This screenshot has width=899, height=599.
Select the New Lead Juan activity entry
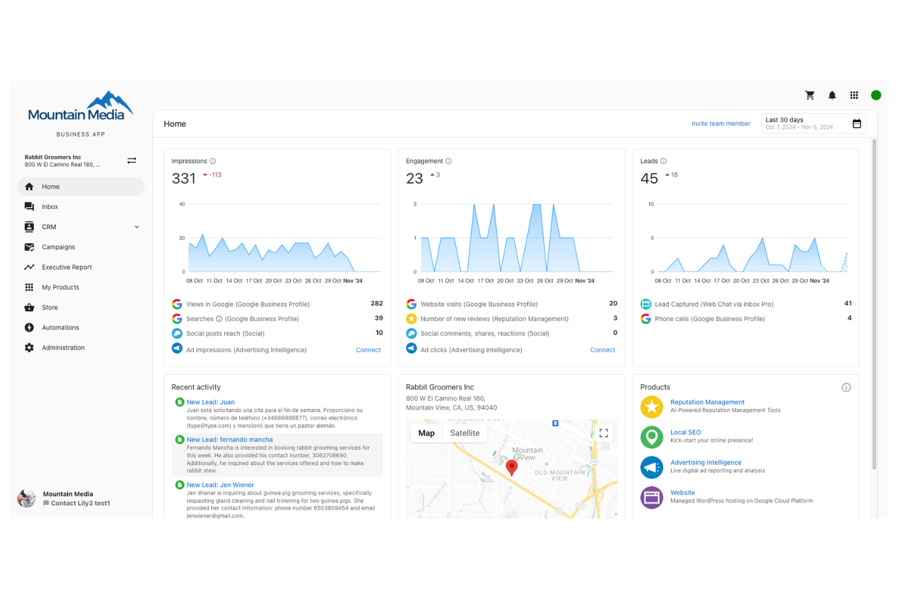(x=210, y=402)
